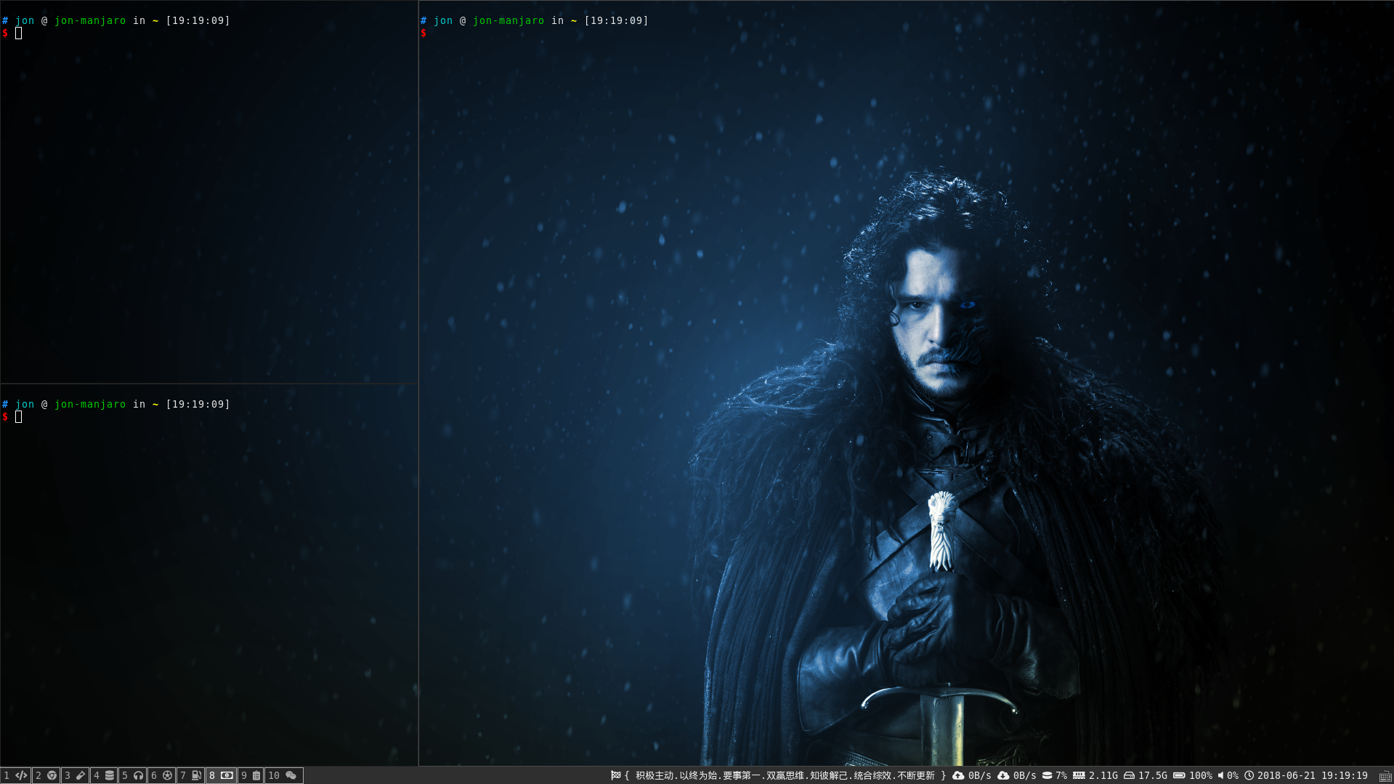Click the disk space 17.5G indicator
Screen dimensions: 1394x784
tap(1146, 775)
